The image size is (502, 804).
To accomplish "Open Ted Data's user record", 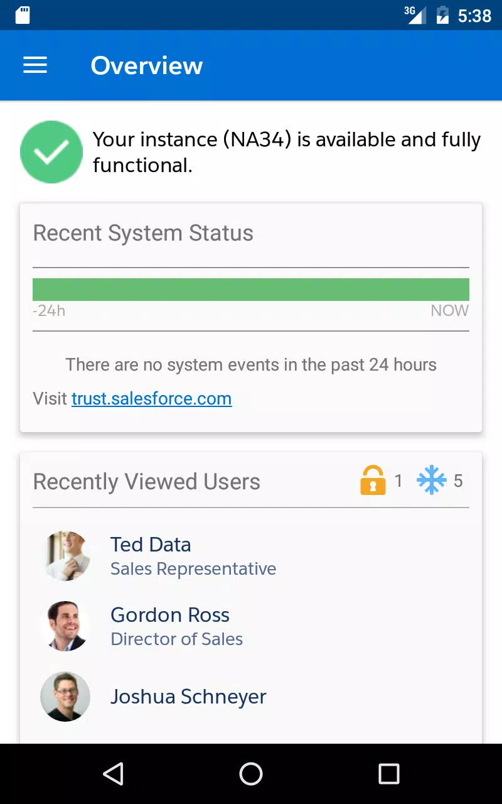I will pyautogui.click(x=251, y=555).
